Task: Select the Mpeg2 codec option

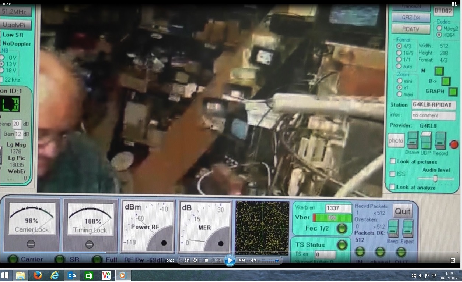Action: [439, 28]
